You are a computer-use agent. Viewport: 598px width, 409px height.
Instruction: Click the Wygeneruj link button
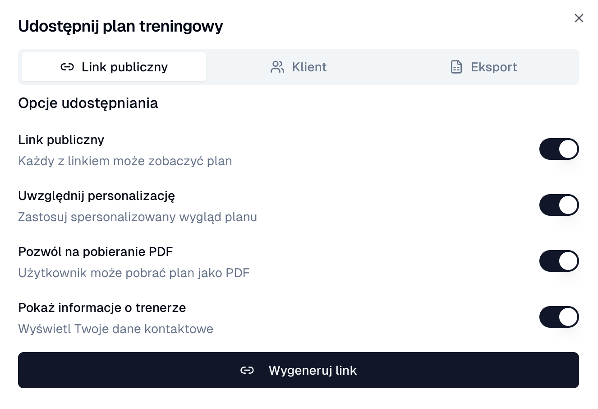click(x=299, y=370)
